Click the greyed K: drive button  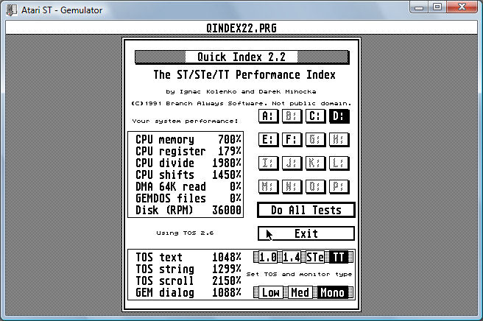pyautogui.click(x=315, y=163)
